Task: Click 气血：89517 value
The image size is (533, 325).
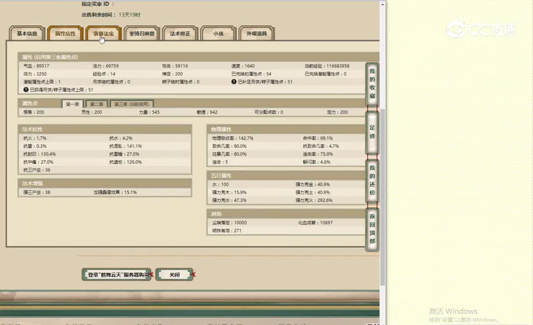Action: point(36,66)
